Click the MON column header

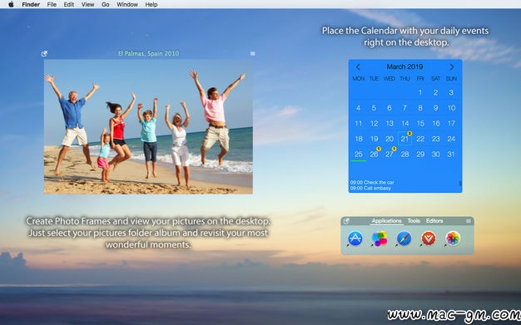[x=358, y=79]
